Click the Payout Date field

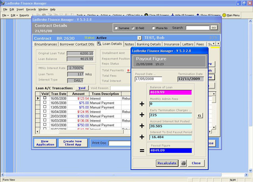click(148, 79)
